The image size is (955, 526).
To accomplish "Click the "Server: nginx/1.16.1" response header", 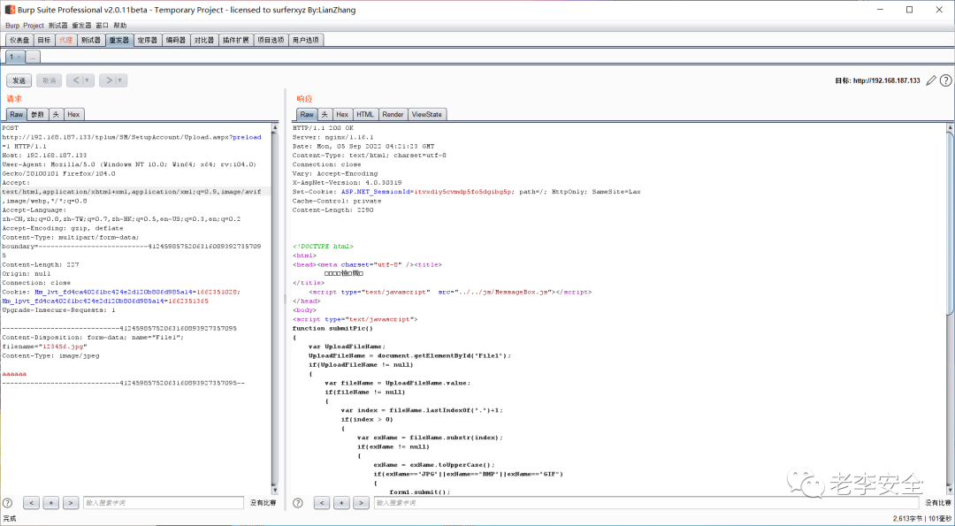I will (x=333, y=138).
